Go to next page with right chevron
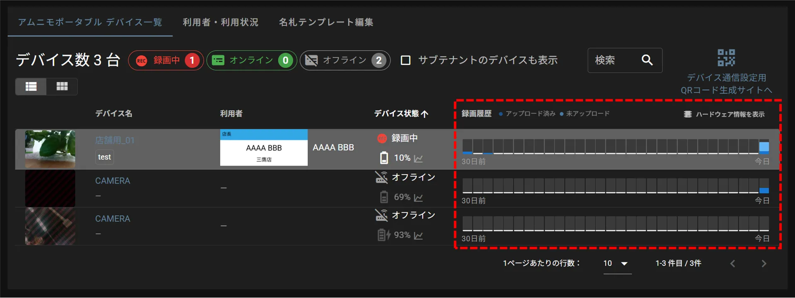This screenshot has height=298, width=795. [x=764, y=264]
